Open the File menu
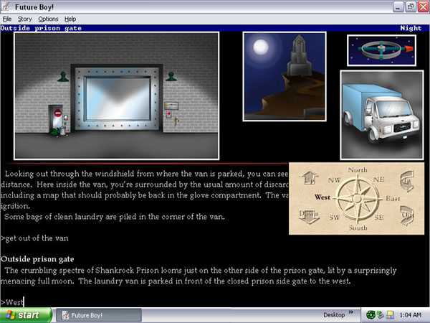 pyautogui.click(x=7, y=19)
